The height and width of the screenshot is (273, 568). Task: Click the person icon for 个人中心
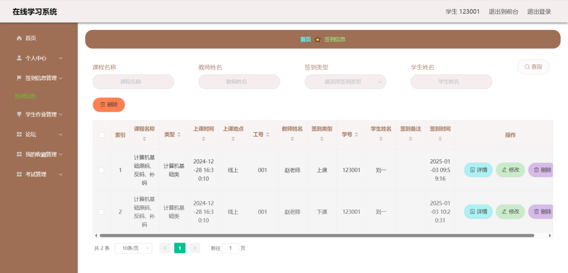[19, 58]
